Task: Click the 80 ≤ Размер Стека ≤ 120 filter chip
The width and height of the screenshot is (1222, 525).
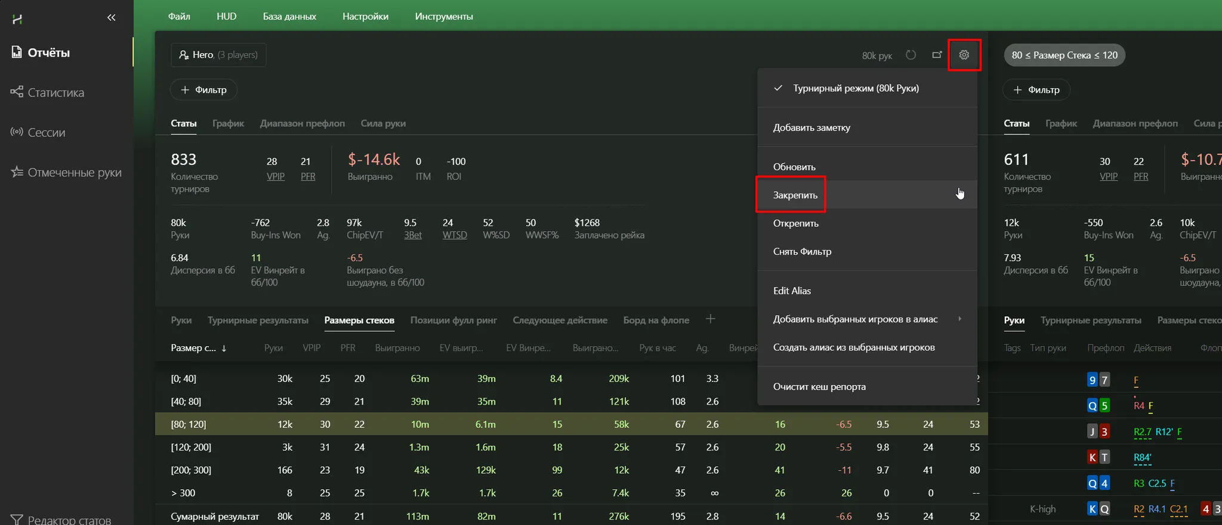Action: pos(1064,55)
